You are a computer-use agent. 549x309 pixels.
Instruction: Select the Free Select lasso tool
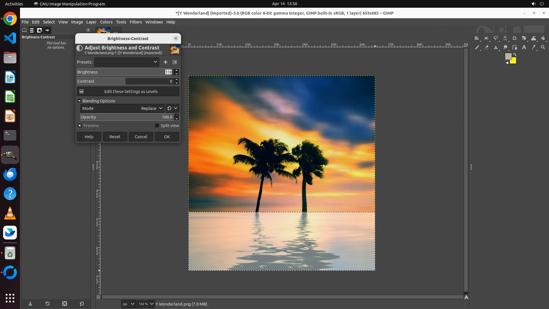point(496,38)
